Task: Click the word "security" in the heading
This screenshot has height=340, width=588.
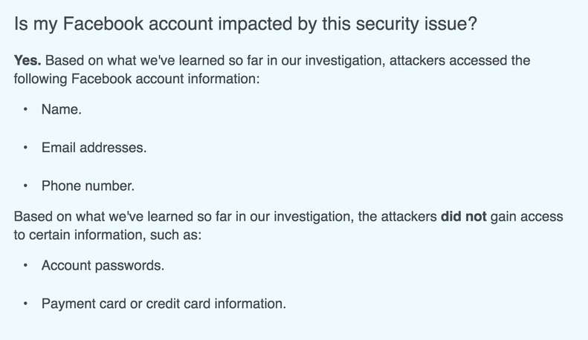Action: coord(387,24)
